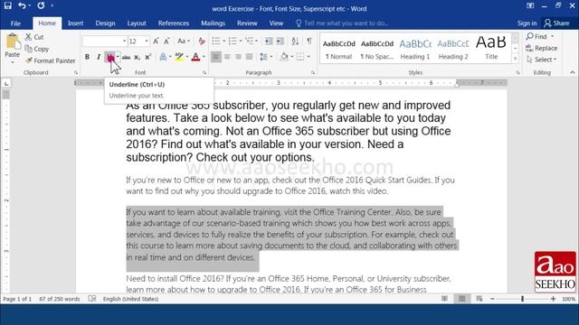579x325 pixels.
Task: Switch to Print Layout view icon
Action: 461,299
